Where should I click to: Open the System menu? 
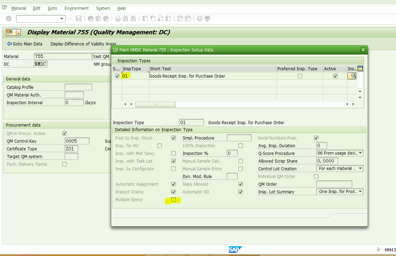[103, 8]
